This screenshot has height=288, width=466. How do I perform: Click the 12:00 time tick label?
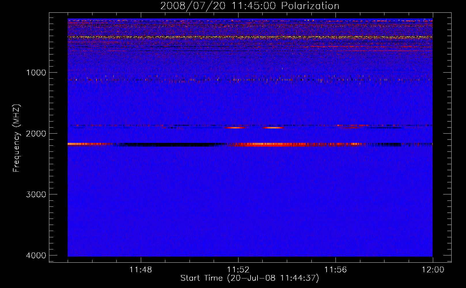coord(433,270)
